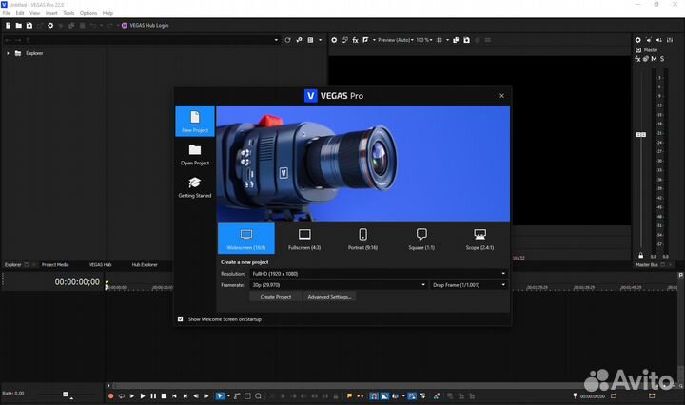Click the Open folder toolbar icon
Viewport: 685px width, 405px height.
(x=18, y=26)
